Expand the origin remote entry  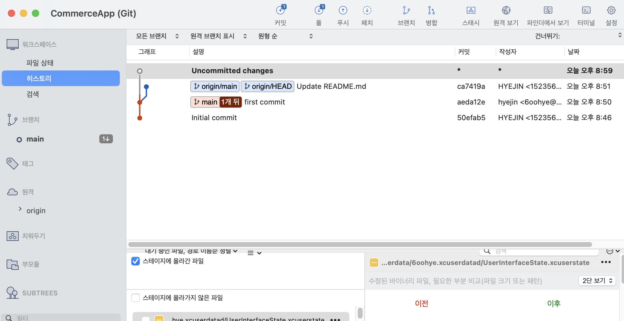(x=20, y=210)
